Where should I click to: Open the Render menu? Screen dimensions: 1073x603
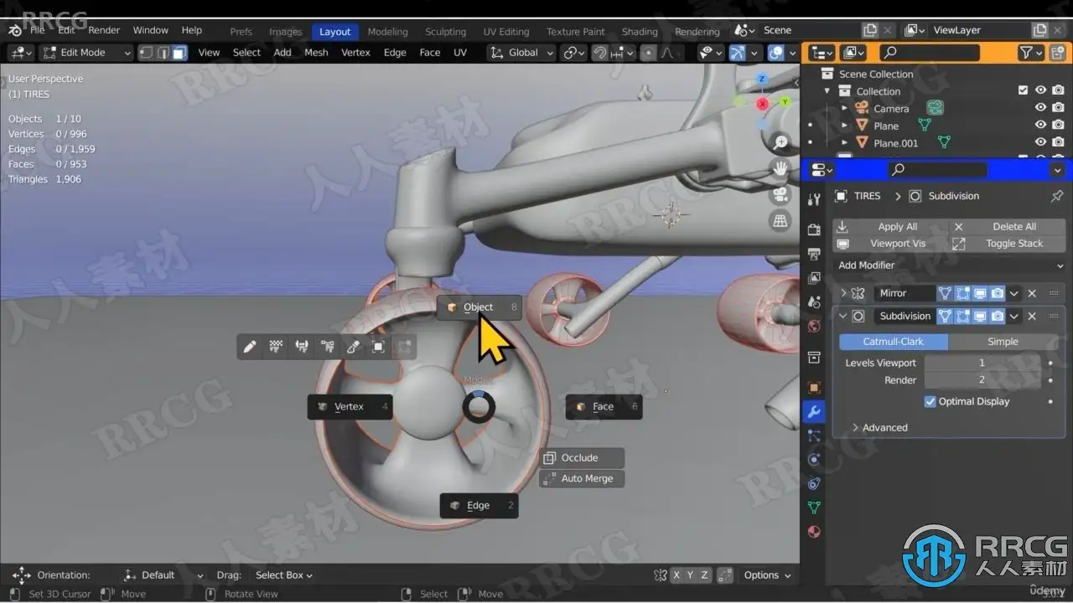point(104,30)
